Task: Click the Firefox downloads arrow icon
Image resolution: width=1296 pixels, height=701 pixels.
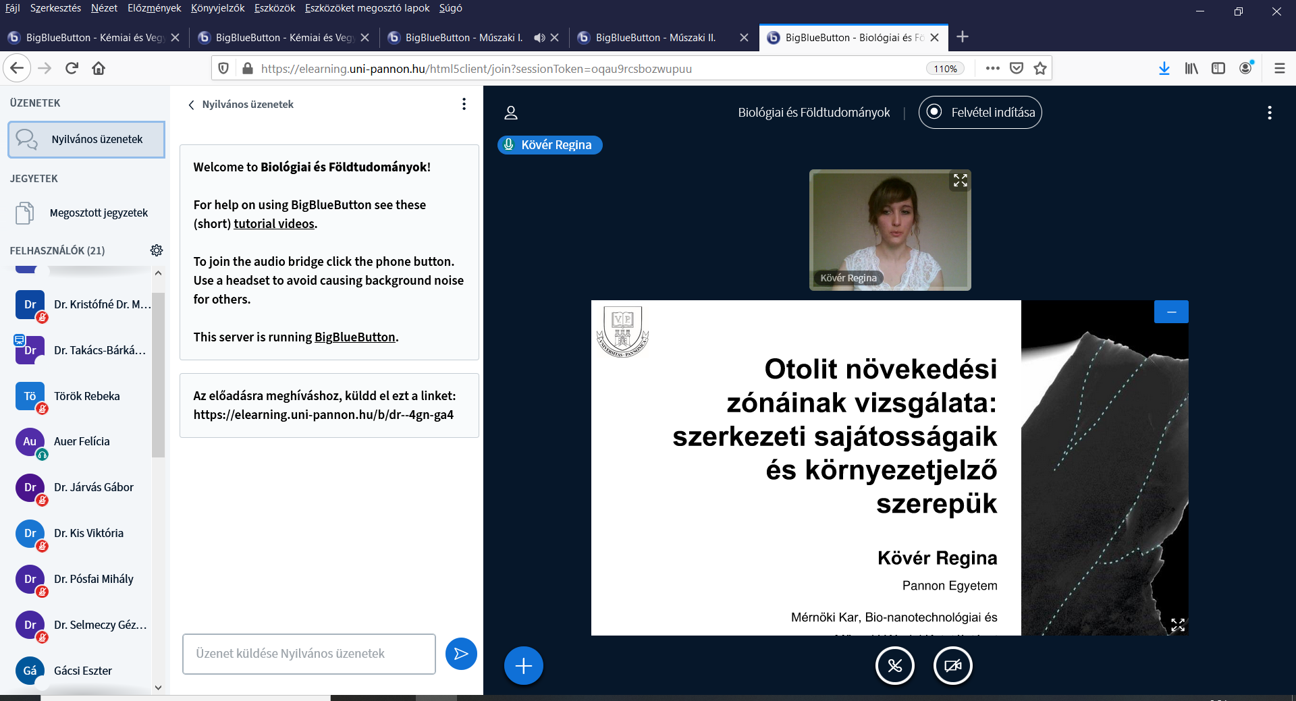Action: (x=1164, y=68)
